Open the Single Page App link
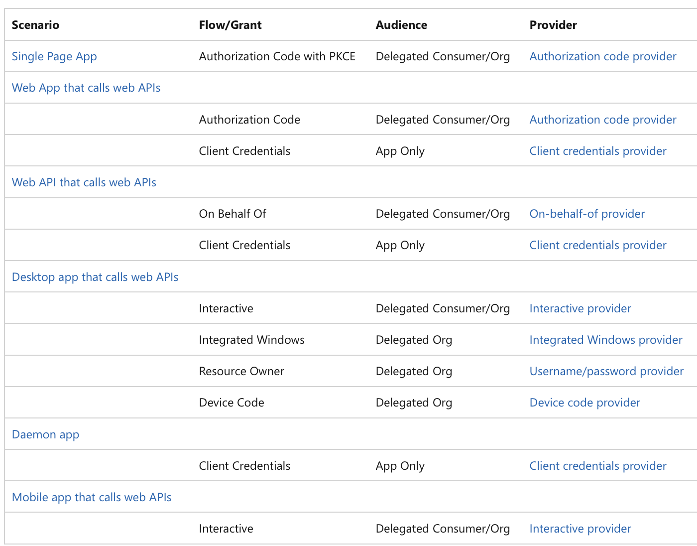The image size is (697, 546). [x=54, y=56]
